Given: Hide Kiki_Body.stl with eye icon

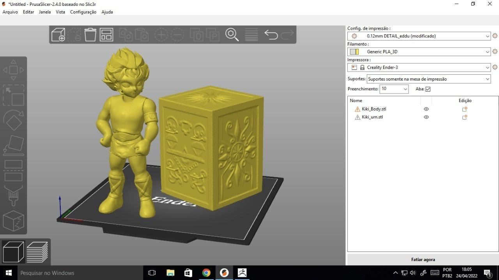Looking at the screenshot, I should 426,109.
